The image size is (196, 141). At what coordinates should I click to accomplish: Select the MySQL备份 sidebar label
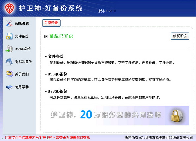coord(23,62)
